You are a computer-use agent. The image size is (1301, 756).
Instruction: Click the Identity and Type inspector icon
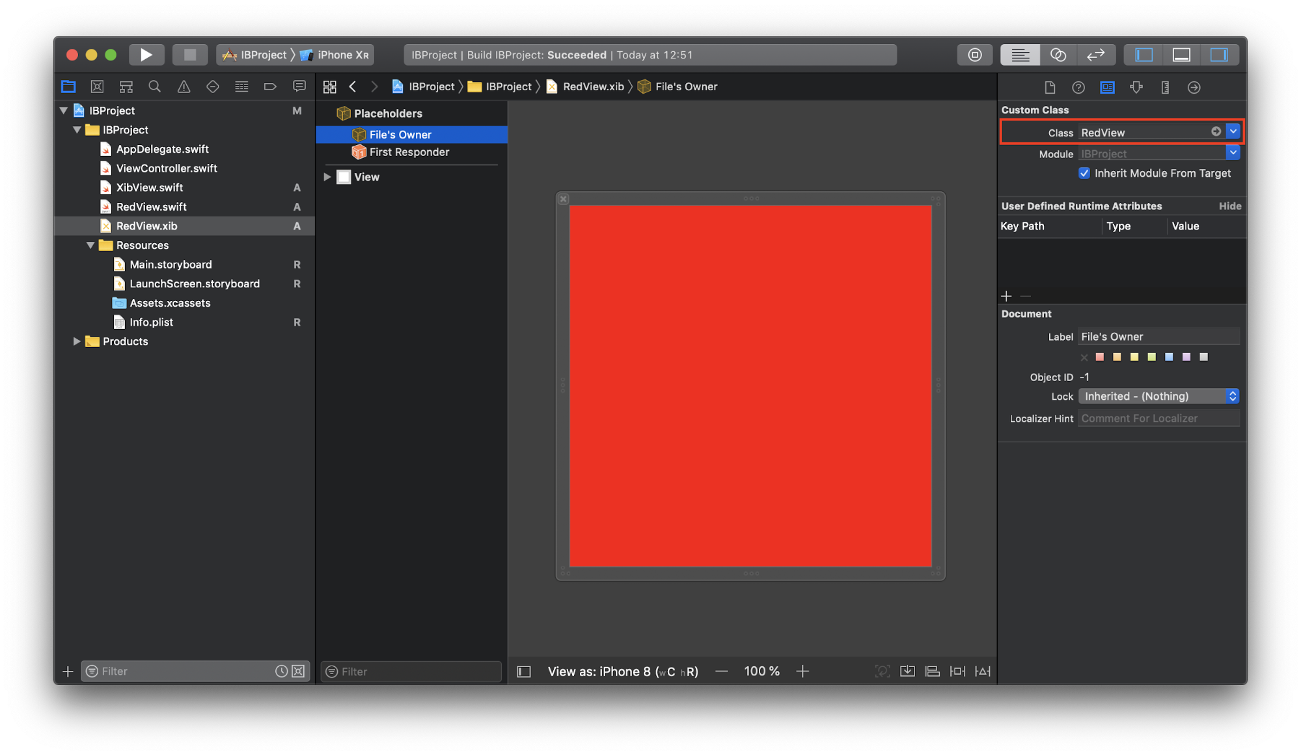pyautogui.click(x=1048, y=86)
